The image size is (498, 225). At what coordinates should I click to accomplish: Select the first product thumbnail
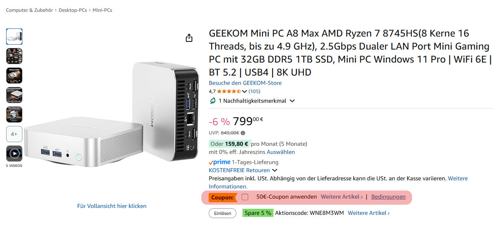[x=14, y=37]
